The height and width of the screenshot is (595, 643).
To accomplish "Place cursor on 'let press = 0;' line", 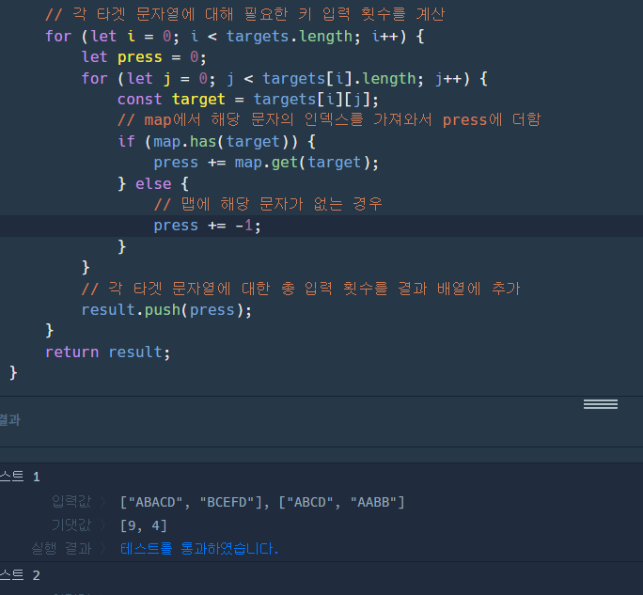I will pos(144,57).
